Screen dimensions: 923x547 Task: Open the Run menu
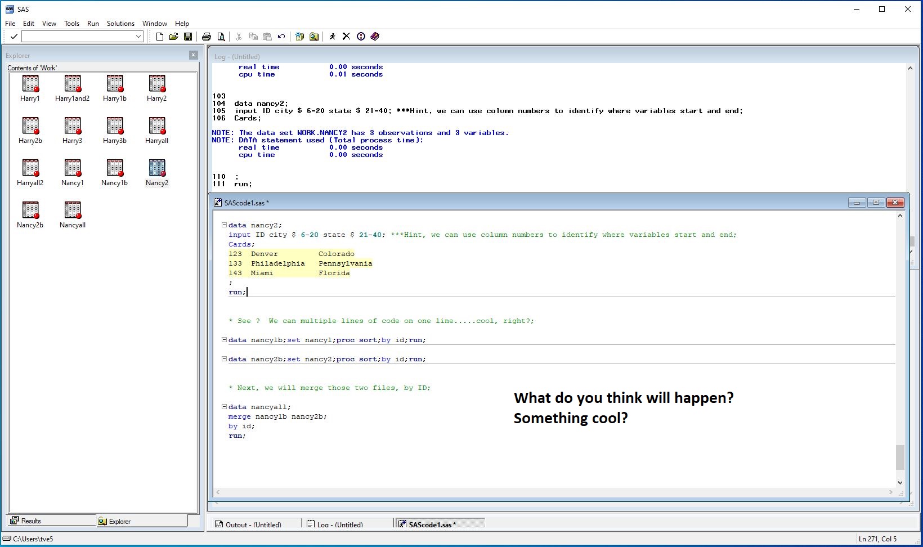click(x=93, y=24)
